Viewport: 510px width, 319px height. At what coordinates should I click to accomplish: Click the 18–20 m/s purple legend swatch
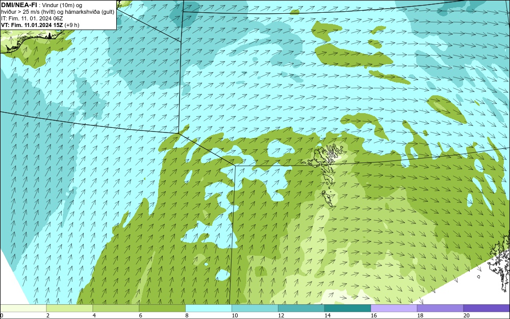[x=440, y=308]
